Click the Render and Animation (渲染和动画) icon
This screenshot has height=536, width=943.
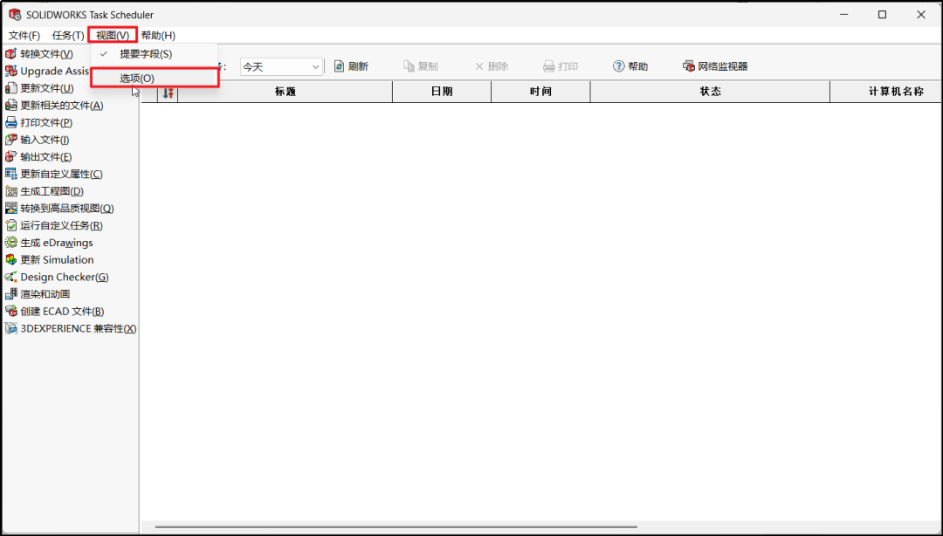point(10,294)
